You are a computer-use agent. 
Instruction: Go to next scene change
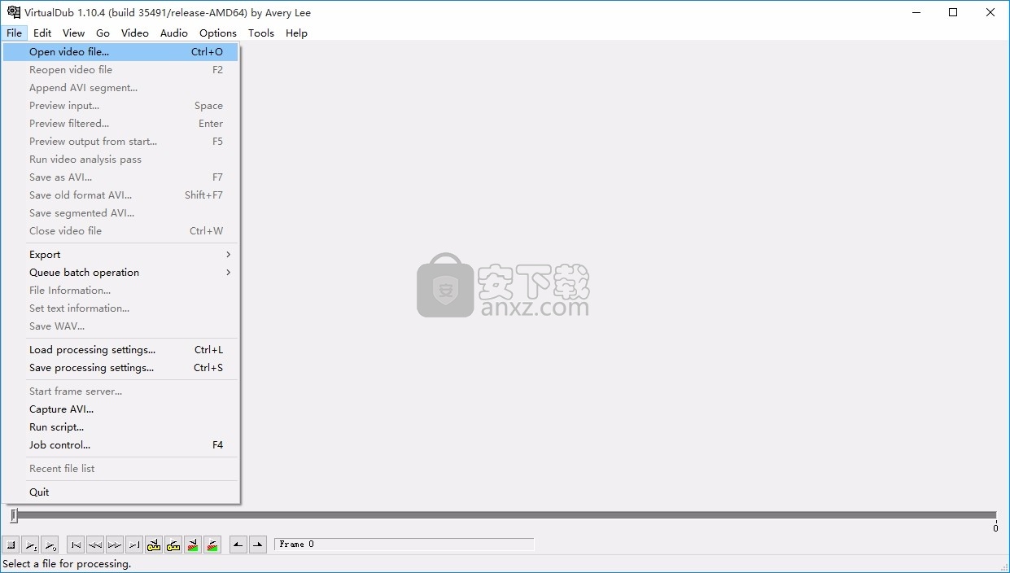pyautogui.click(x=212, y=545)
